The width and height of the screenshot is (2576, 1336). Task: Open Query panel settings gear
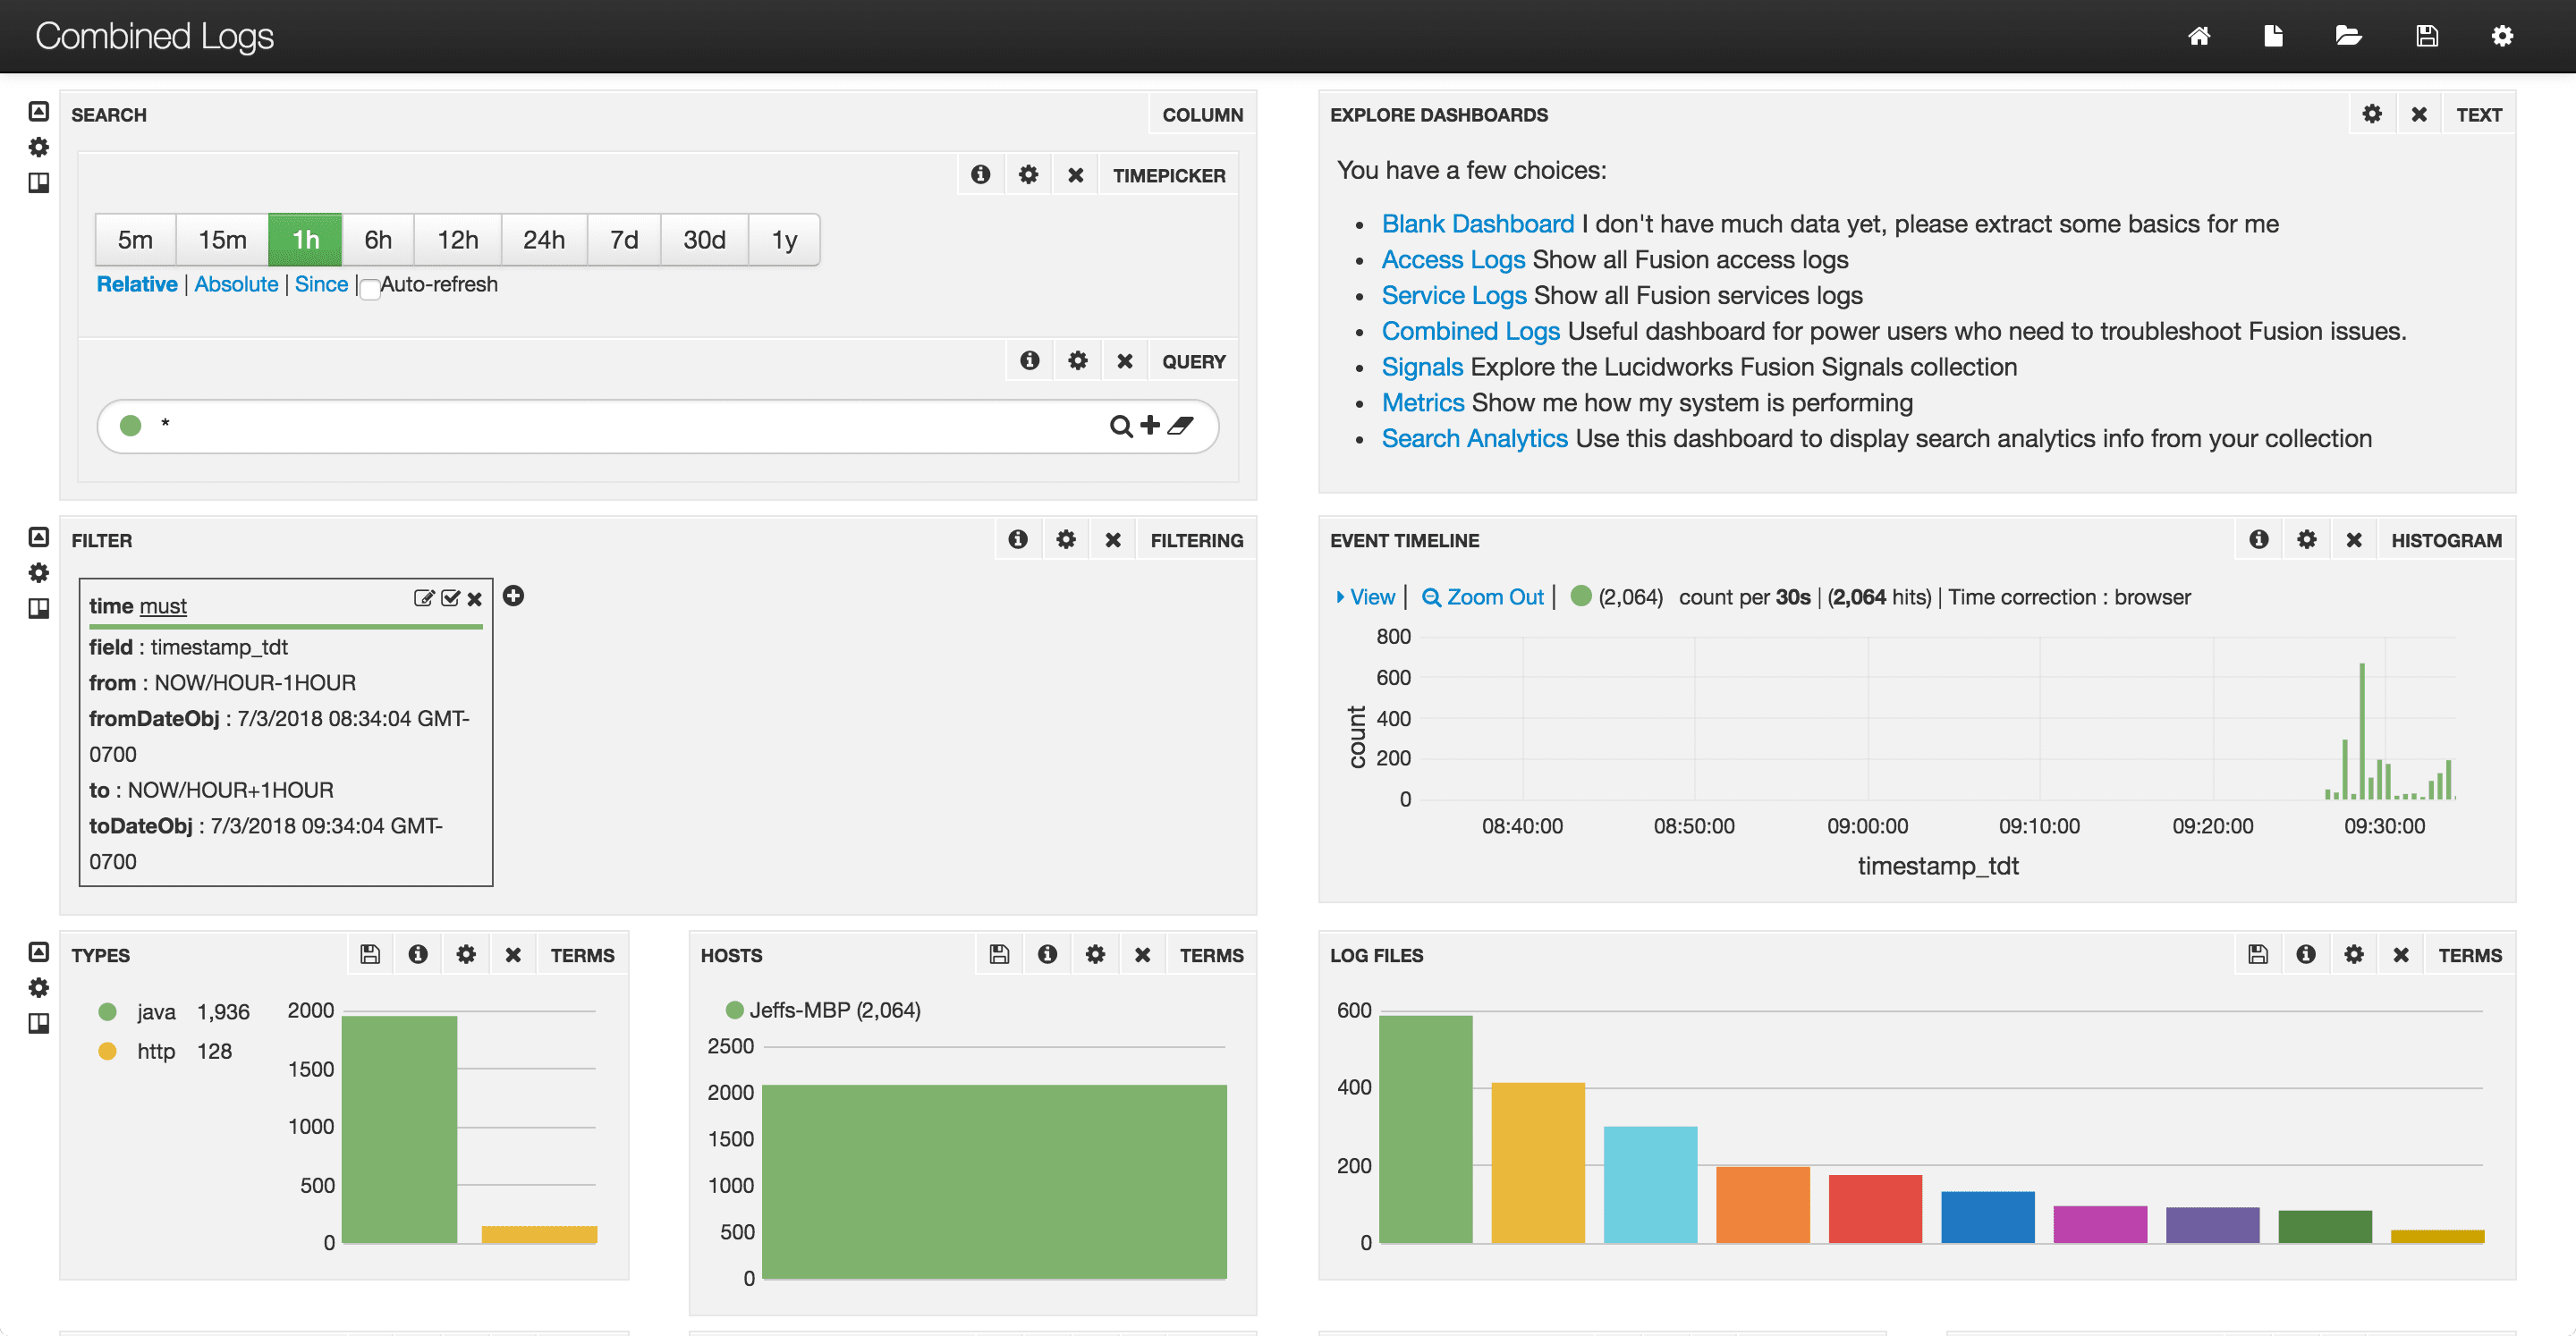(x=1077, y=361)
